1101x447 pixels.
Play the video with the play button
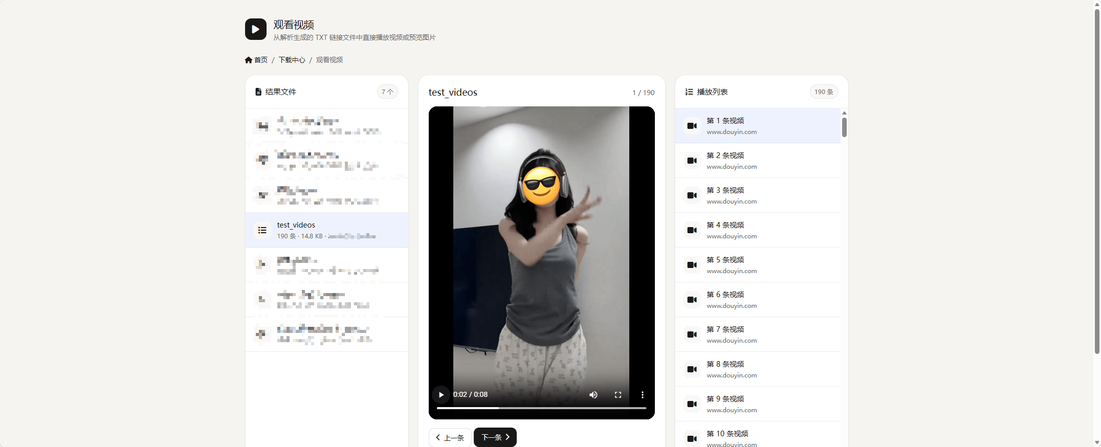coord(441,395)
